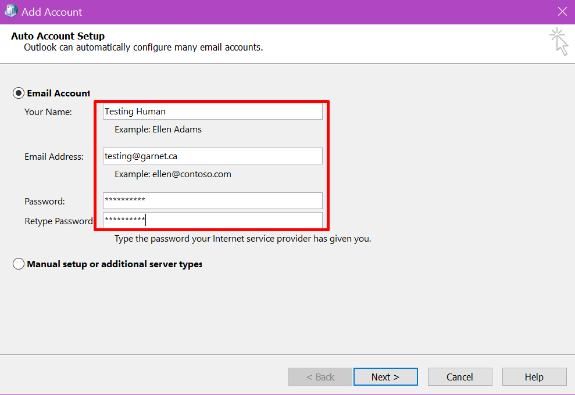Click the sparkle cursor wizard icon
Screen dimensions: 575x395
tap(559, 41)
